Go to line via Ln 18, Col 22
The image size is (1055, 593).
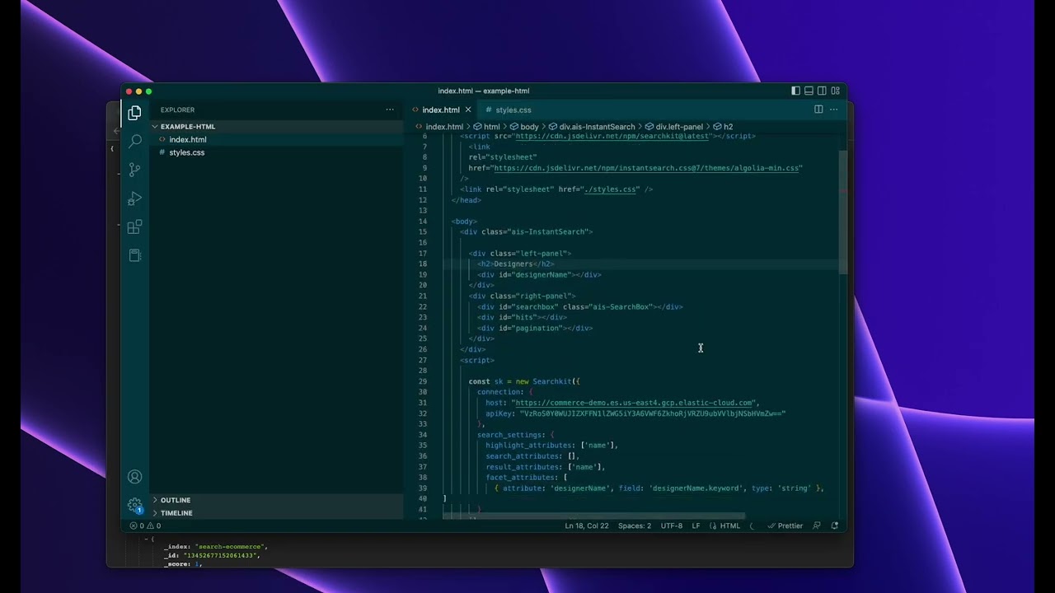pos(587,525)
